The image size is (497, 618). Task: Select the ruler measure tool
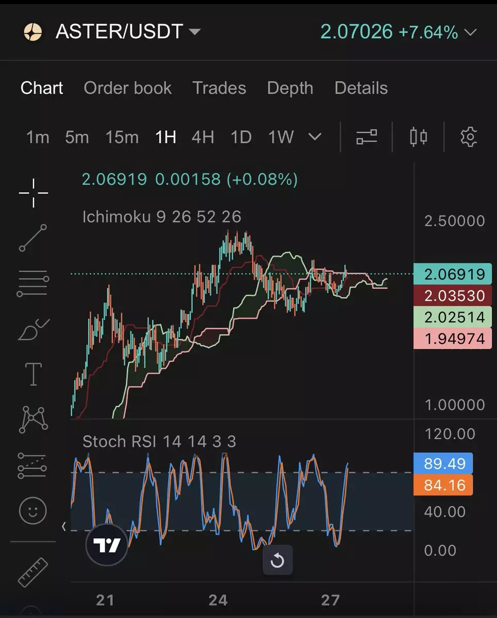point(33,572)
